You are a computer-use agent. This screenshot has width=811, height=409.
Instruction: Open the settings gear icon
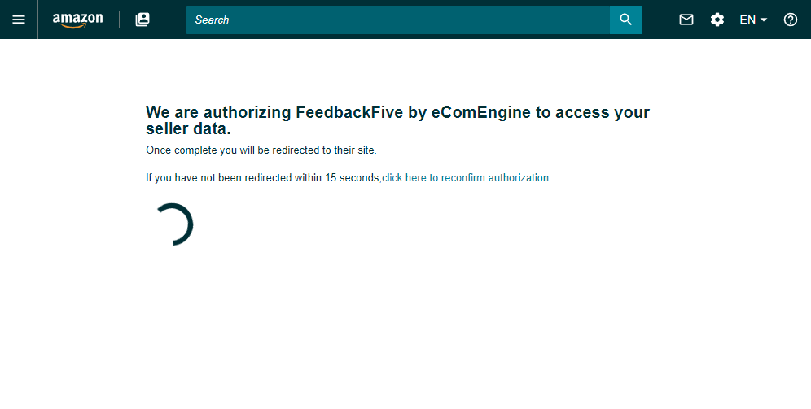point(717,20)
